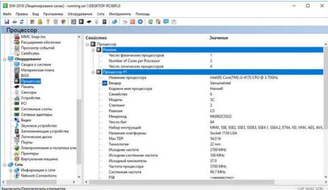
Task: Click the save floppy disk toolbar icon
Action: coord(7,22)
